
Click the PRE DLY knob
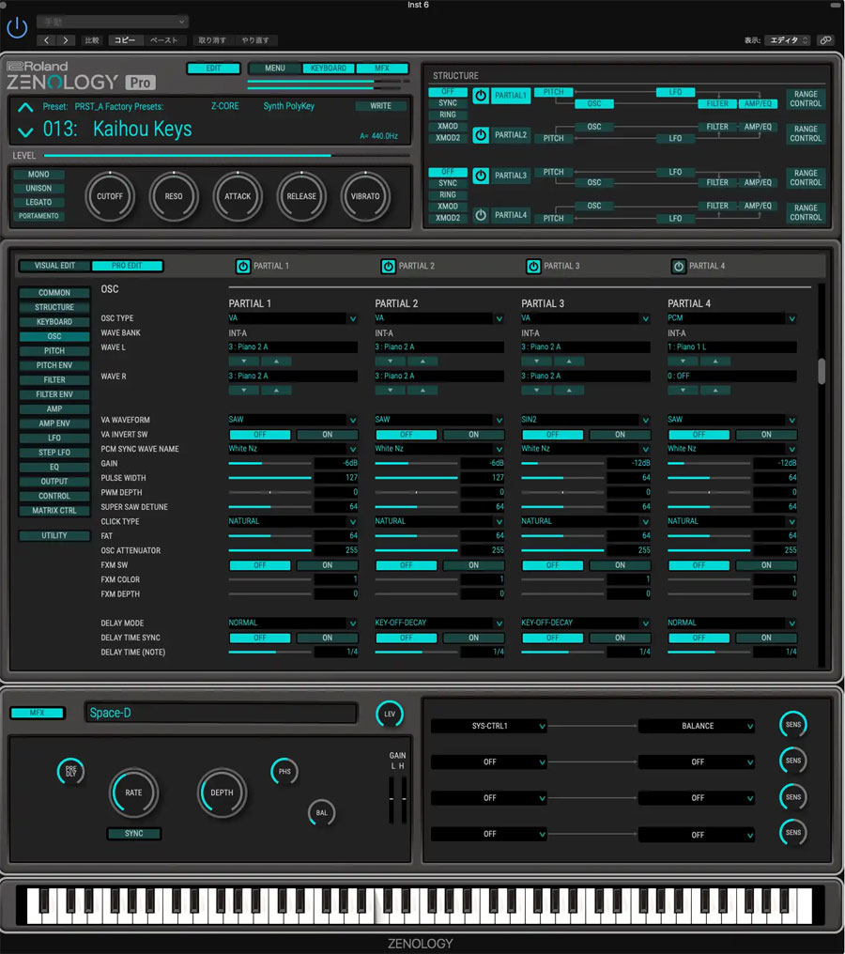(70, 772)
